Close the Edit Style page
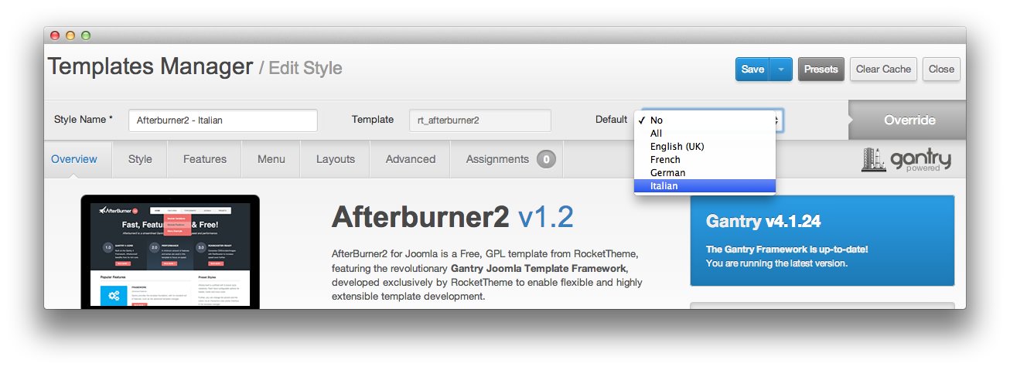Screen dimensions: 1010x370 click(940, 69)
